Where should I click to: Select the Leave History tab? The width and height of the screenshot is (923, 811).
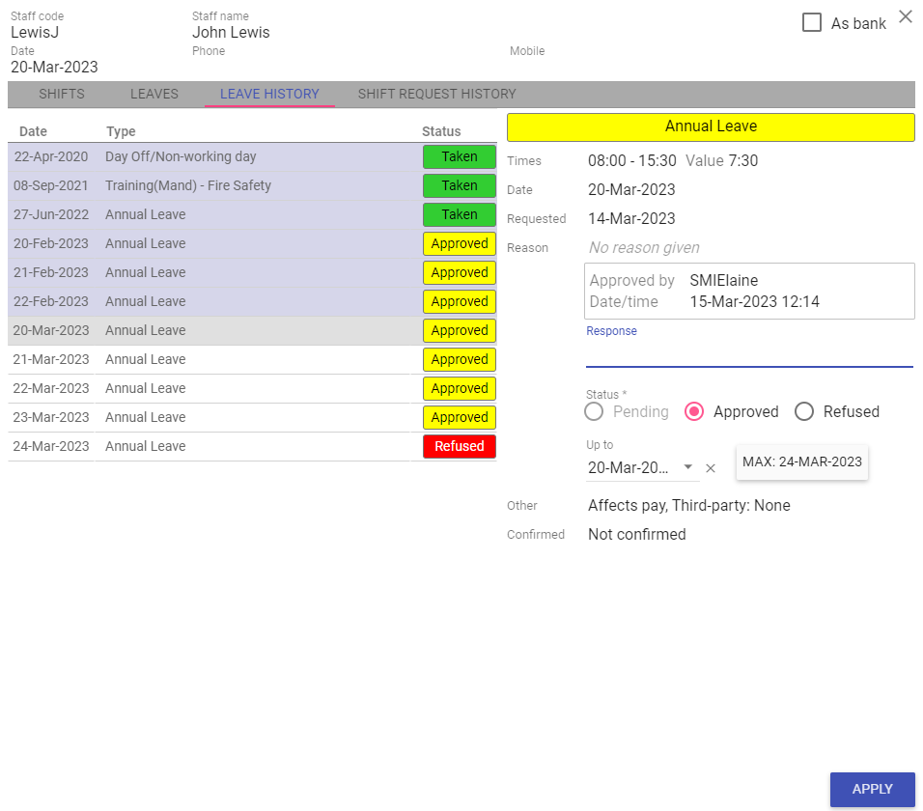pos(269,95)
